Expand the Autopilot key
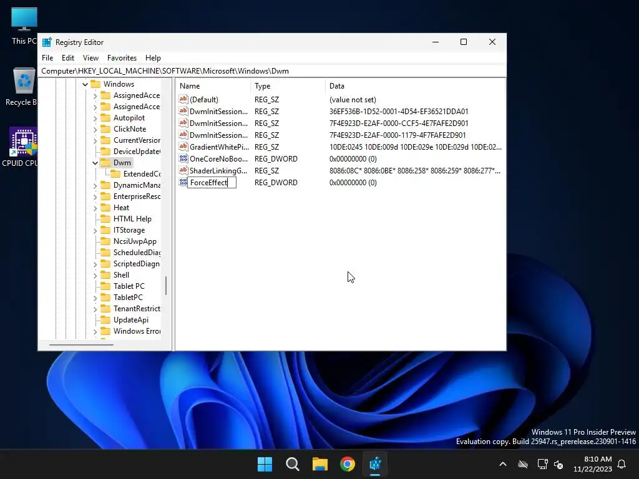Screen dimensions: 639x479 click(x=95, y=118)
